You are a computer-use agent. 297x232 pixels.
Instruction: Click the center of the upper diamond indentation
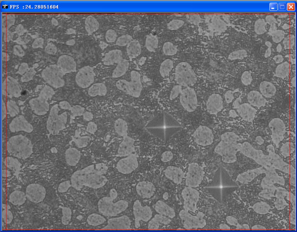(x=164, y=127)
